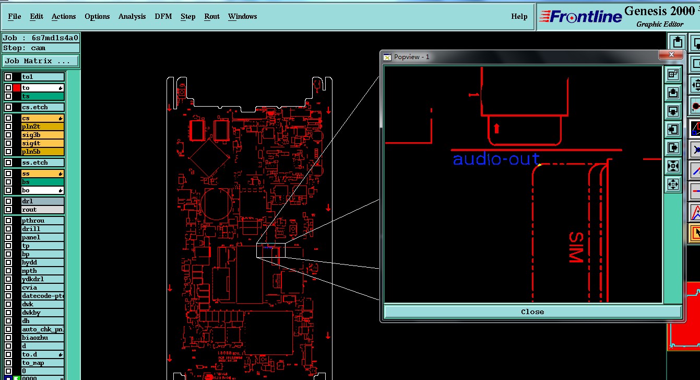Image resolution: width=700 pixels, height=380 pixels.
Task: Toggle display checkbox for layer biaozhu
Action: point(8,338)
